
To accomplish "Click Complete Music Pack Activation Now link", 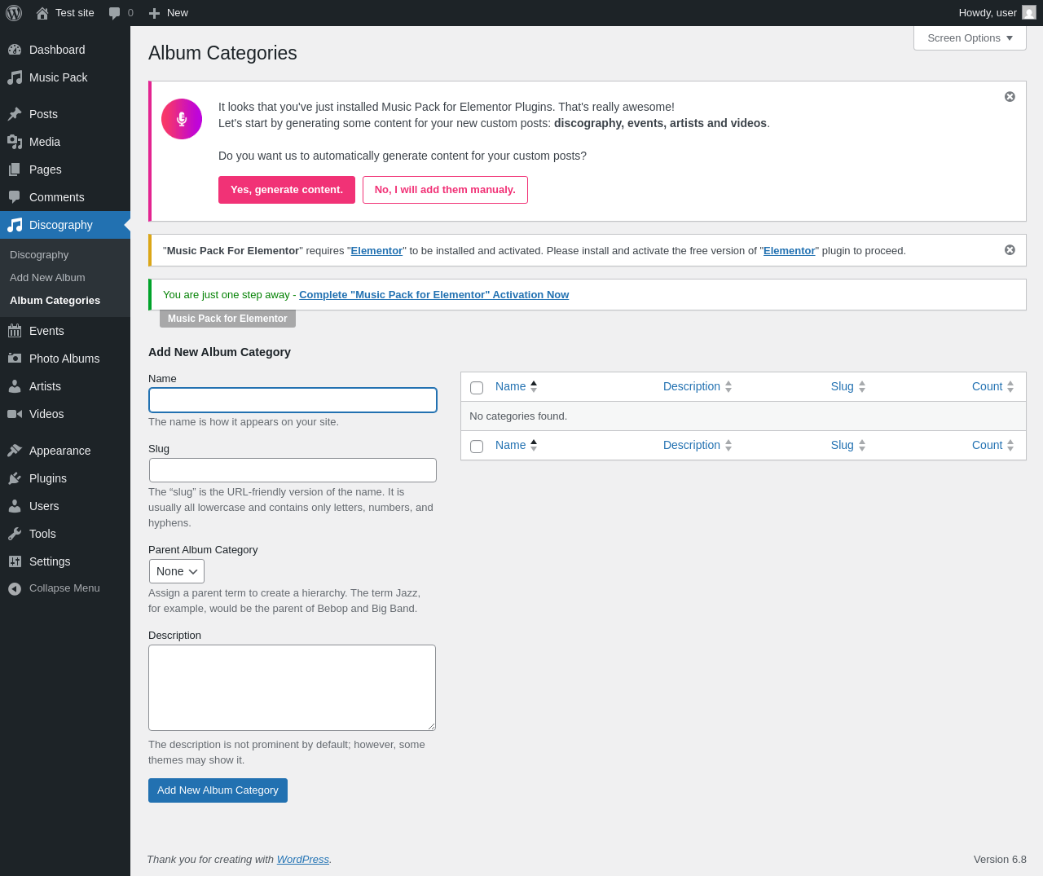I will (x=433, y=295).
